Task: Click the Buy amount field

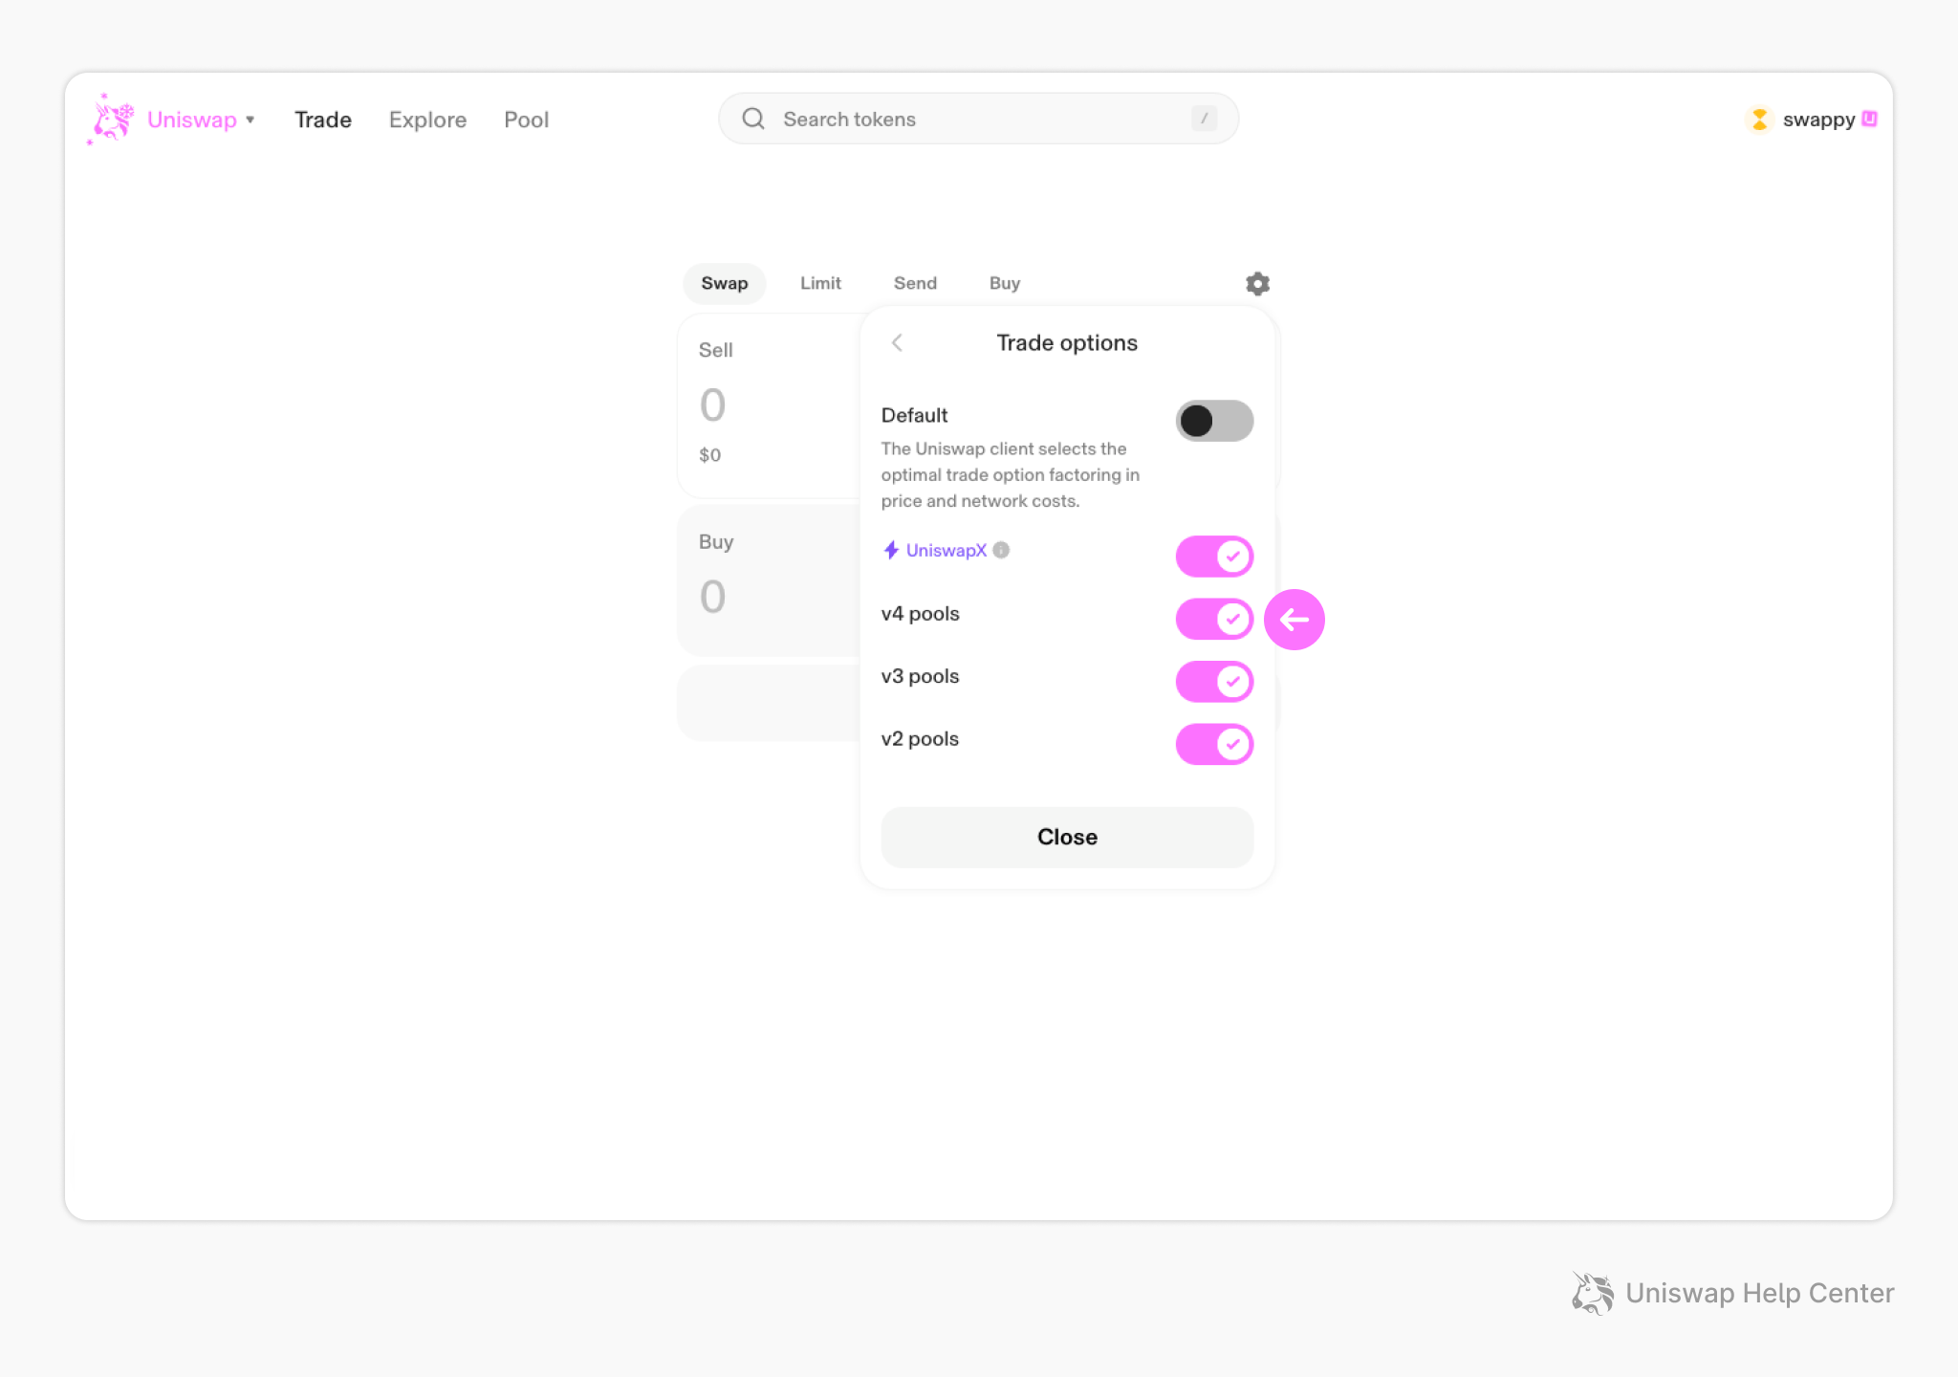Action: pyautogui.click(x=712, y=597)
